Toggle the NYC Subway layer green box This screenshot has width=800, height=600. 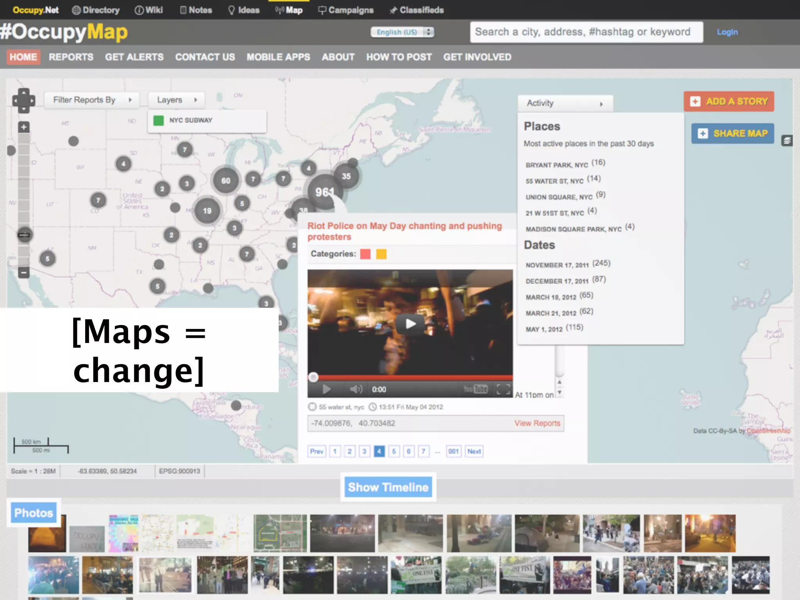click(x=158, y=120)
